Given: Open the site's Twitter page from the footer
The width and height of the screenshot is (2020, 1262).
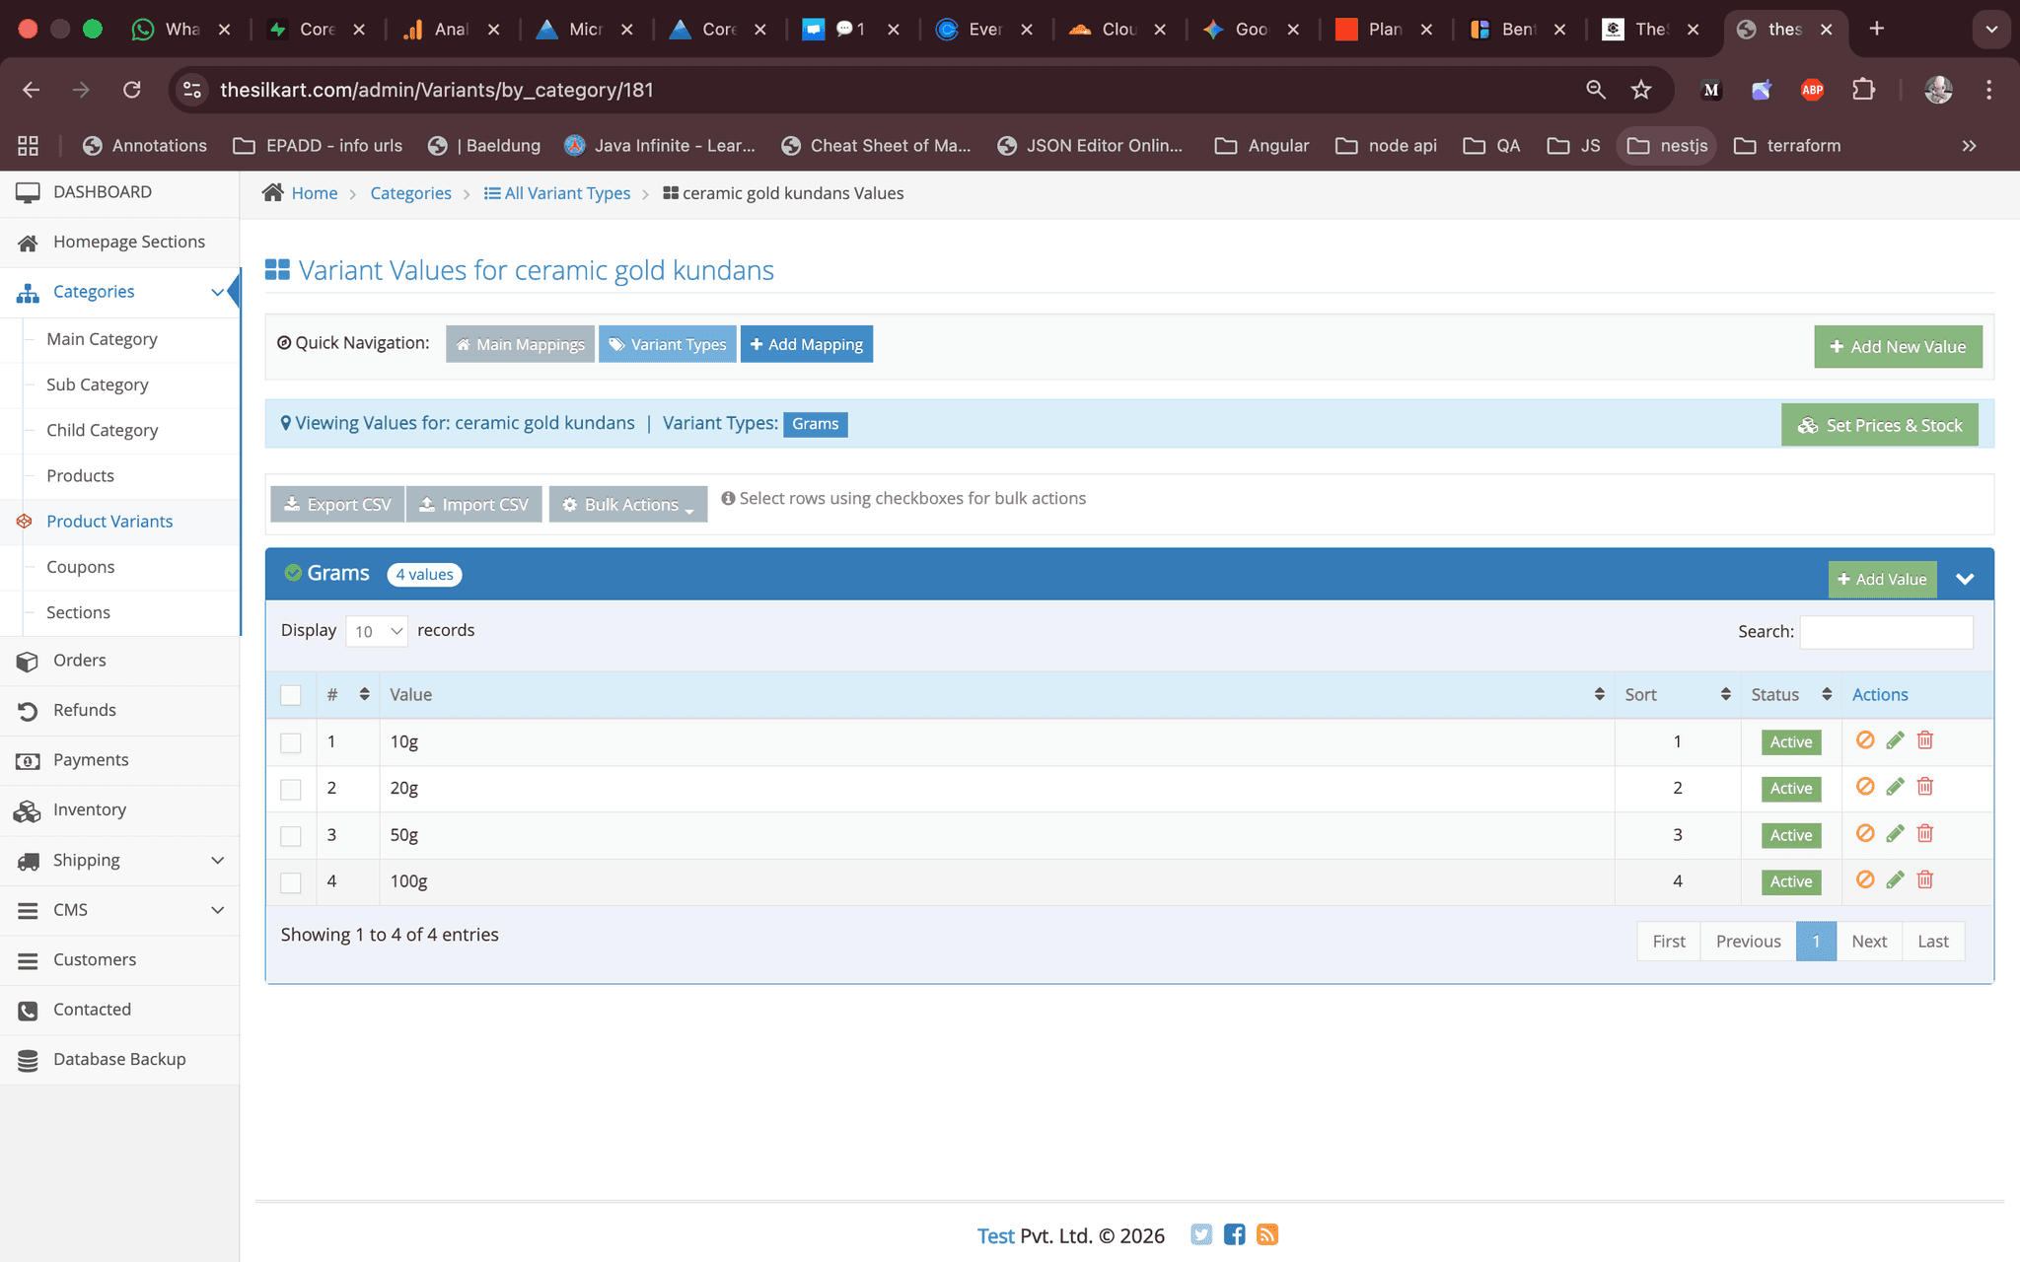Looking at the screenshot, I should pos(1201,1234).
